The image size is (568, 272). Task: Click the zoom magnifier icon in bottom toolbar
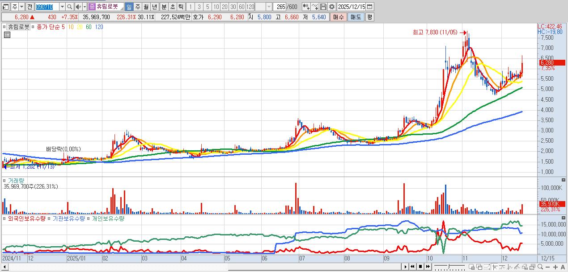[540, 267]
